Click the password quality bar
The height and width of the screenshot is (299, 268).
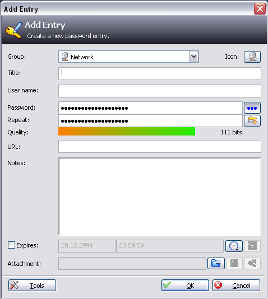tap(127, 132)
